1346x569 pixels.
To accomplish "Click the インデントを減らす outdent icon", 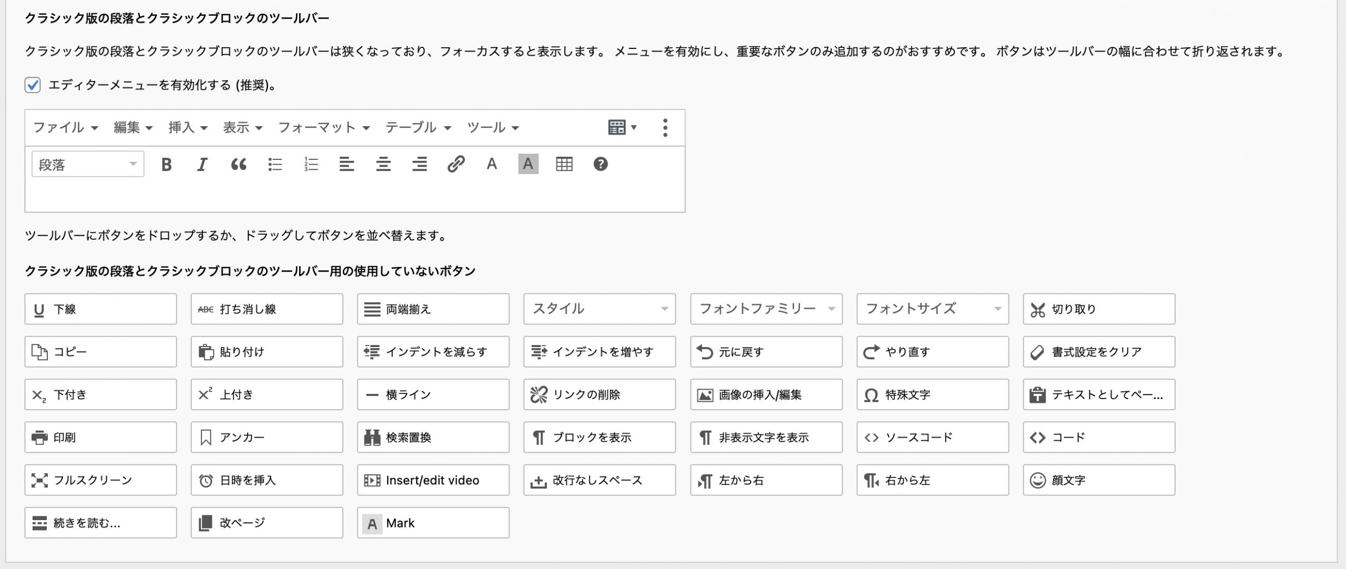I will (372, 352).
